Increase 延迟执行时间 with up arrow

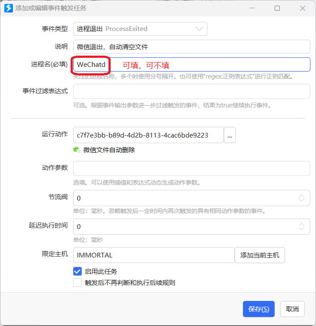point(301,225)
